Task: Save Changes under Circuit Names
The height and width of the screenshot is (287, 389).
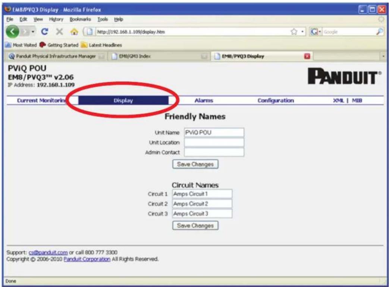Action: [195, 225]
